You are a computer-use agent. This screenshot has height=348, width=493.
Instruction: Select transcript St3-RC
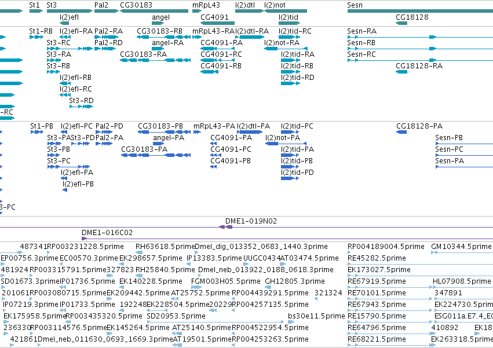click(59, 43)
